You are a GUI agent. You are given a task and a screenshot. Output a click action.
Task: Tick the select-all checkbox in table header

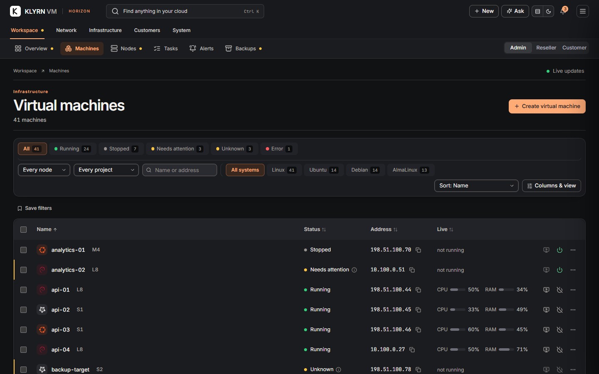pos(23,230)
